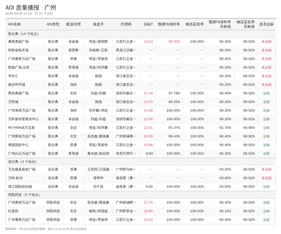Image resolution: width=281 pixels, height=234 pixels.
Task: Click the AOI name '红星村'
Action: click(x=13, y=211)
